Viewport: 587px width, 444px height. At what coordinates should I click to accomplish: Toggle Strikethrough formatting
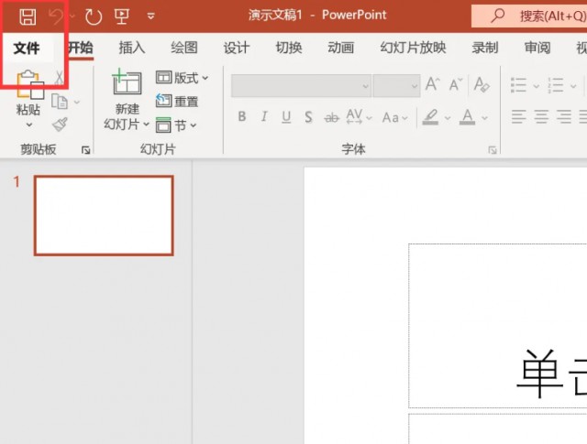point(331,118)
